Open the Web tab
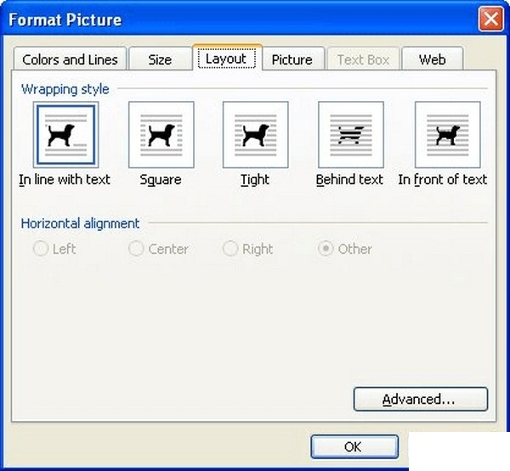Viewport: 510px width, 471px height. pos(432,59)
